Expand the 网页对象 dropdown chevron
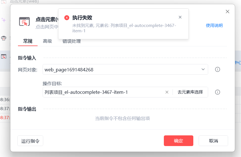This screenshot has width=241, height=157. (203, 69)
